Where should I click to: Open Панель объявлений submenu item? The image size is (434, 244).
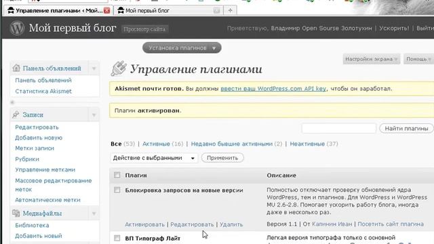click(x=43, y=80)
